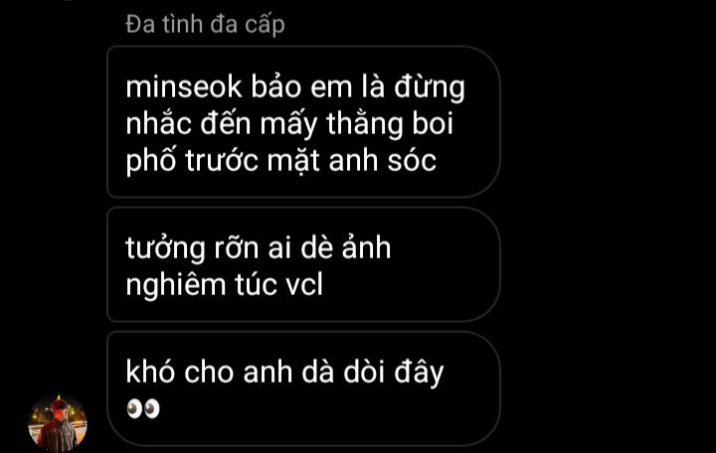Click the eyes emoji in the last message
The height and width of the screenshot is (453, 716).
click(143, 408)
